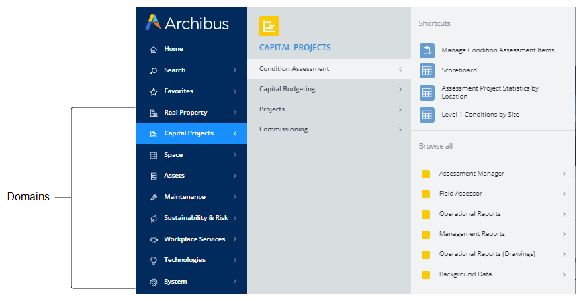Open Level 1 Conditions by Site shortcut
This screenshot has width=583, height=301.
[480, 115]
